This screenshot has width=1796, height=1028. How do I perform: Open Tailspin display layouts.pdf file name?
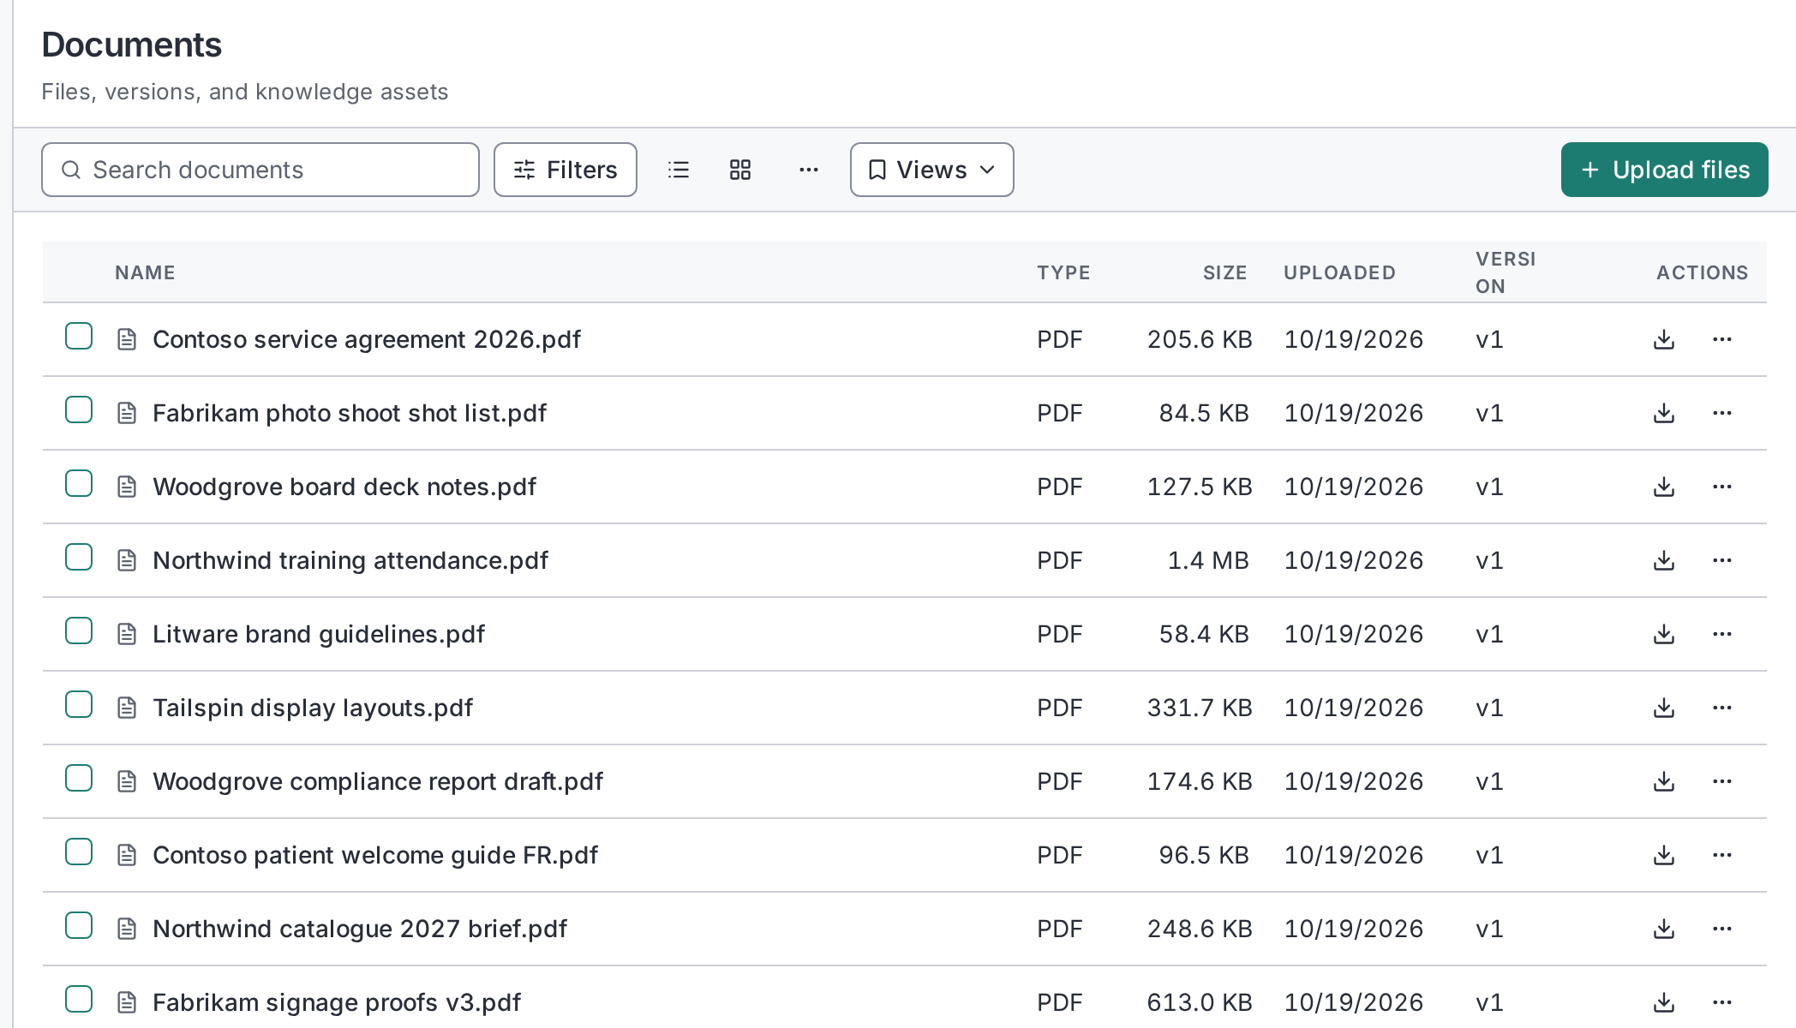[x=313, y=708]
